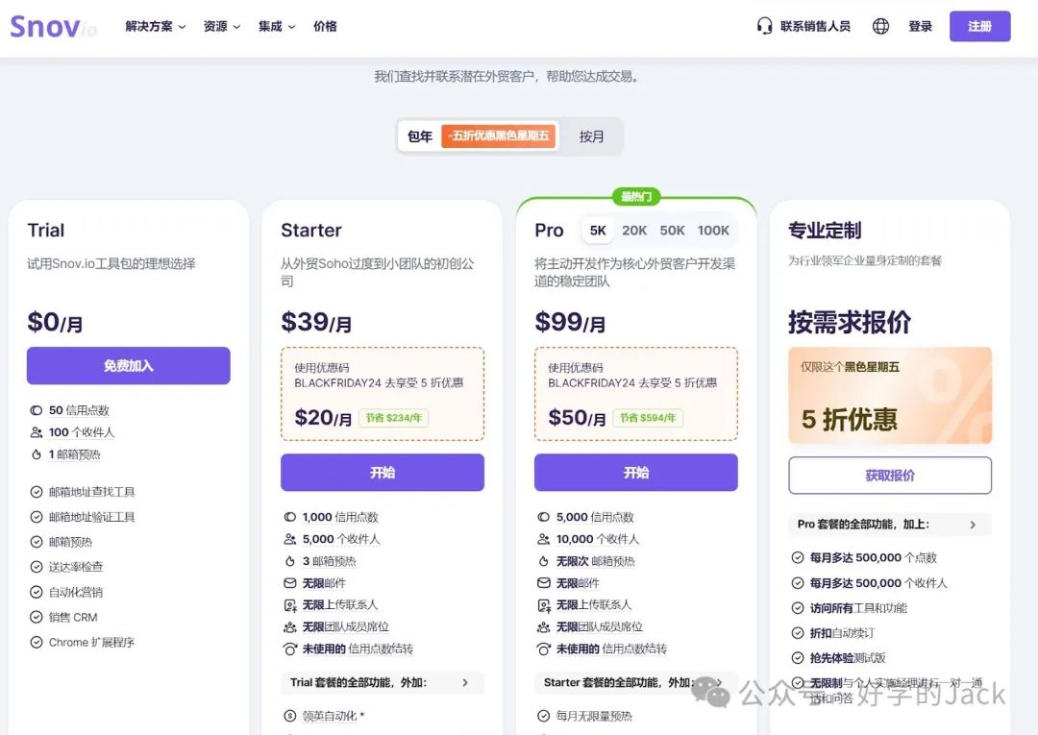Expand Pro 套餐的全部功能 section
Screen dimensions: 1038x735
tap(890, 525)
